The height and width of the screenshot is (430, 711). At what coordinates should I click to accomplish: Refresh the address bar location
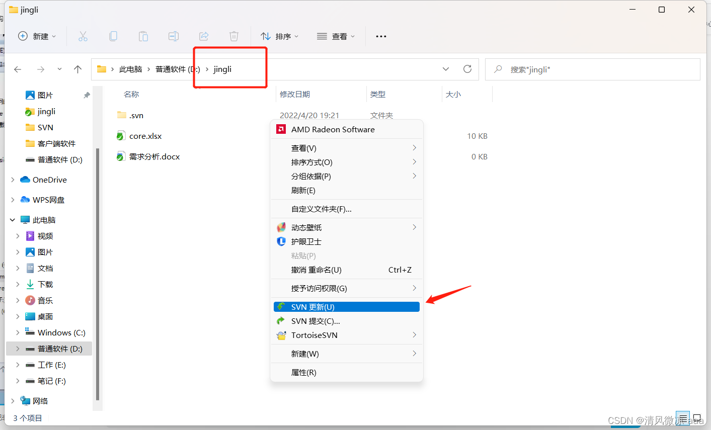(467, 69)
